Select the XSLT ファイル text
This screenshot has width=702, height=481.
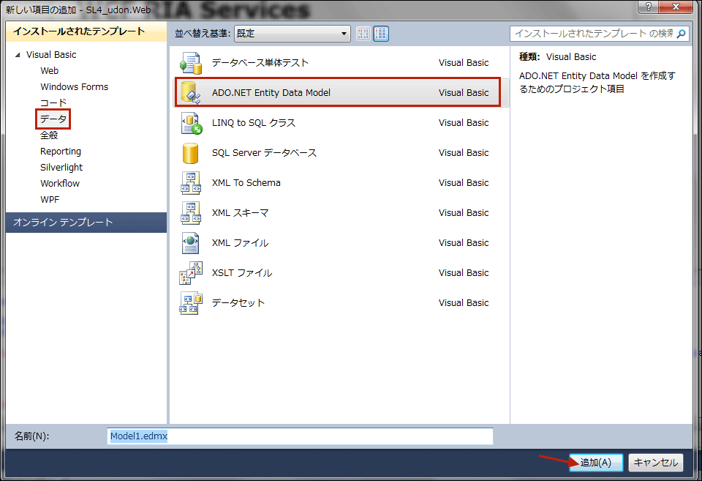(x=242, y=273)
